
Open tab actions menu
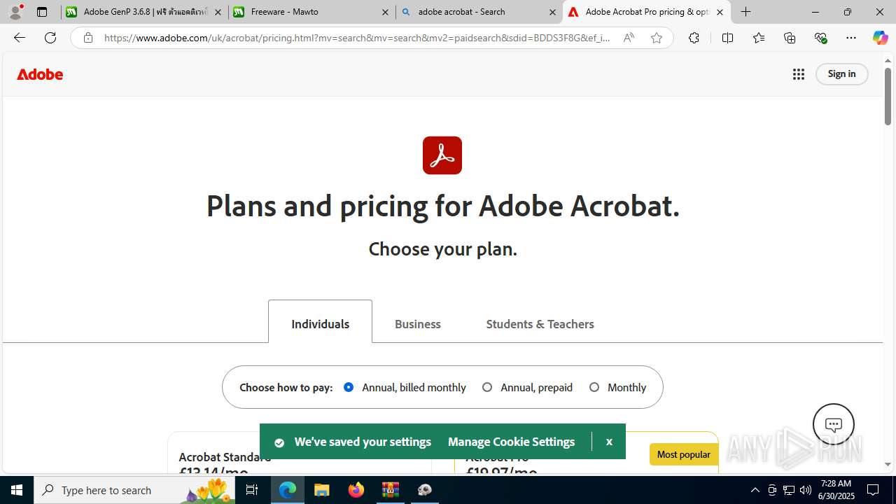(x=42, y=12)
